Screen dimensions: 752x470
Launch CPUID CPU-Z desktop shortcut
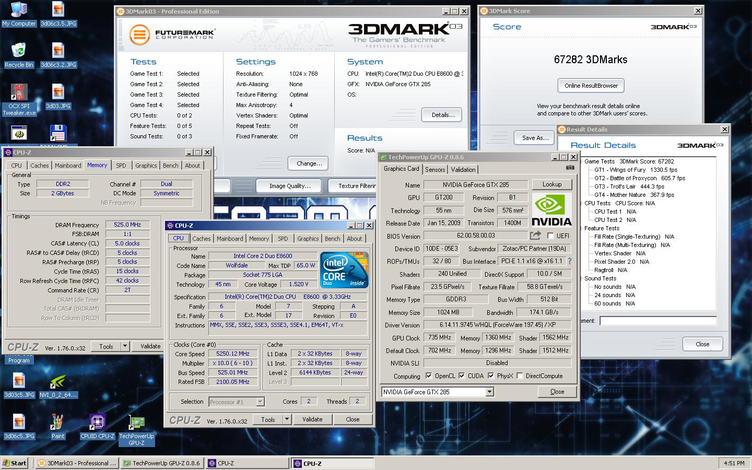pyautogui.click(x=97, y=426)
